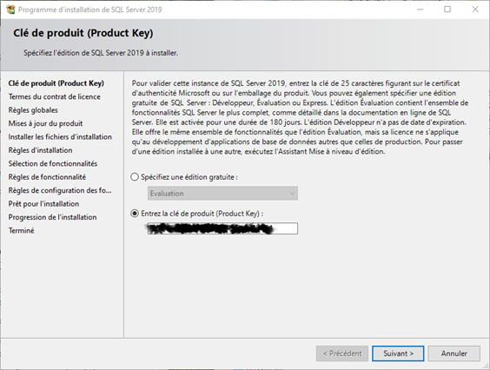This screenshot has width=490, height=370.
Task: Select Progression de l'installation step
Action: coord(52,217)
